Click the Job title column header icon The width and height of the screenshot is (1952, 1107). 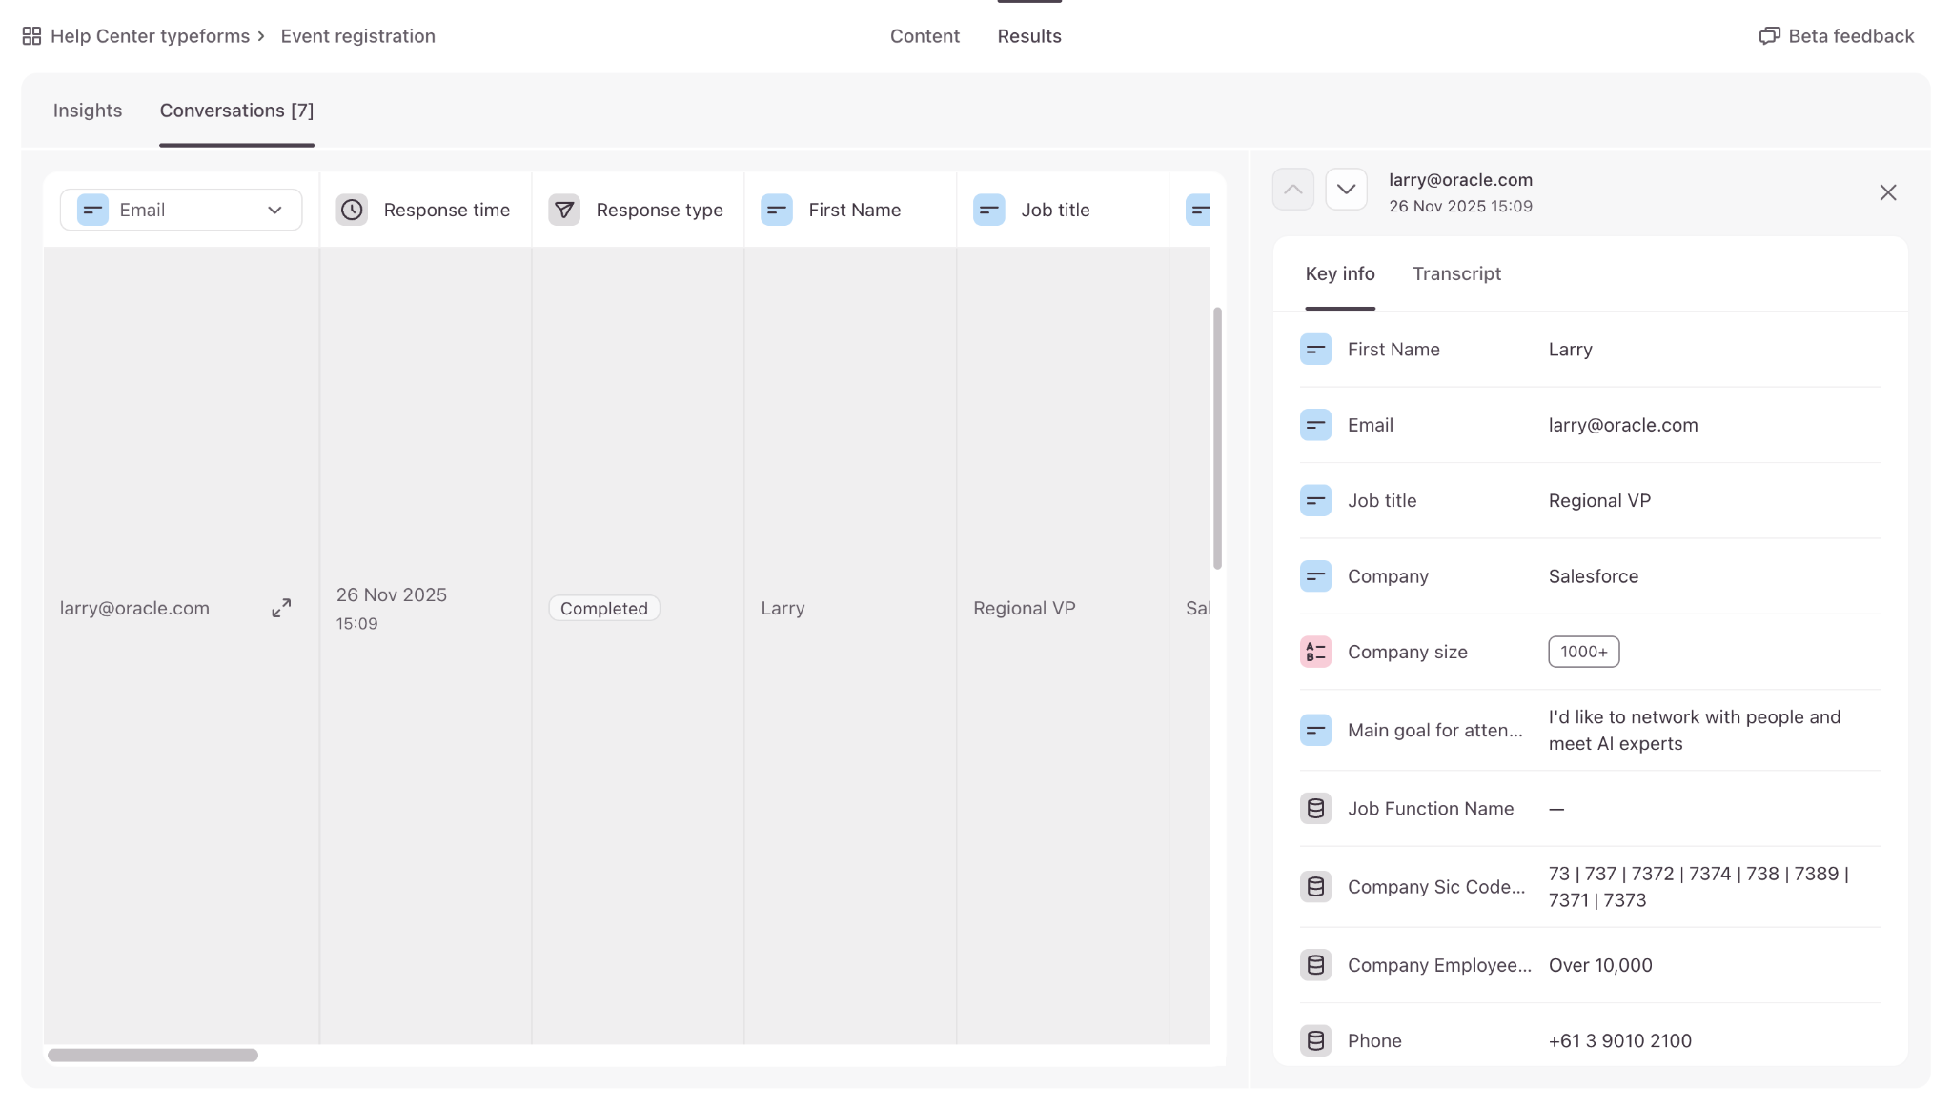click(x=989, y=210)
